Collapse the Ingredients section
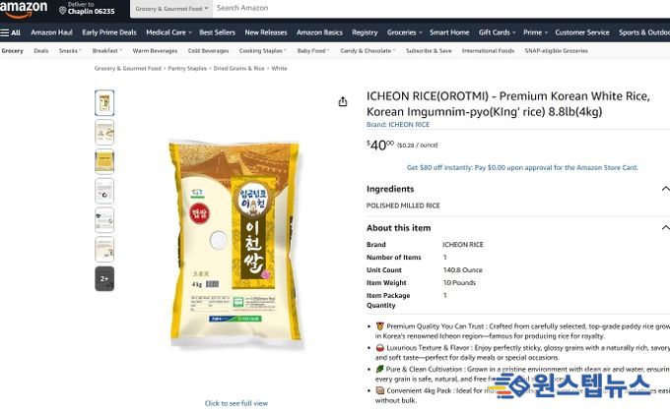670x413 pixels. (665, 189)
